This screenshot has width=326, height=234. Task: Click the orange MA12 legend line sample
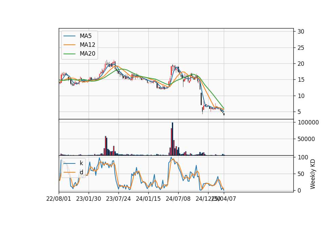(69, 45)
